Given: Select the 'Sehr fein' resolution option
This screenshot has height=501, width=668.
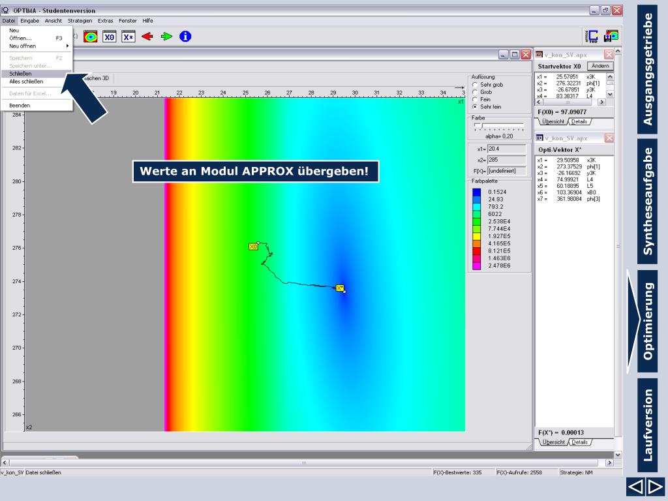Looking at the screenshot, I should coord(475,106).
